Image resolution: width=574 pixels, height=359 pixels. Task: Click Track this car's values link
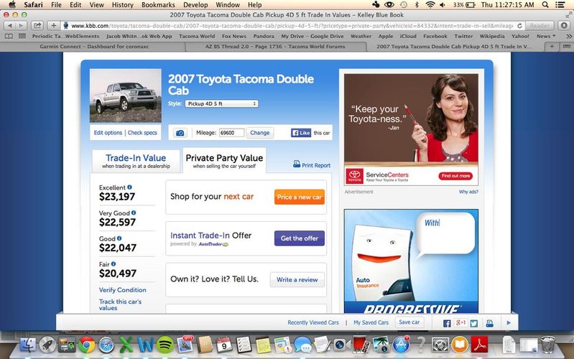(120, 304)
